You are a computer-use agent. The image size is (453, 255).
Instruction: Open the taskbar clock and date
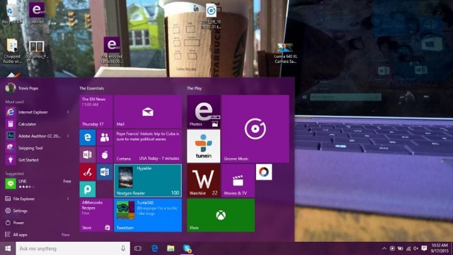click(x=439, y=248)
